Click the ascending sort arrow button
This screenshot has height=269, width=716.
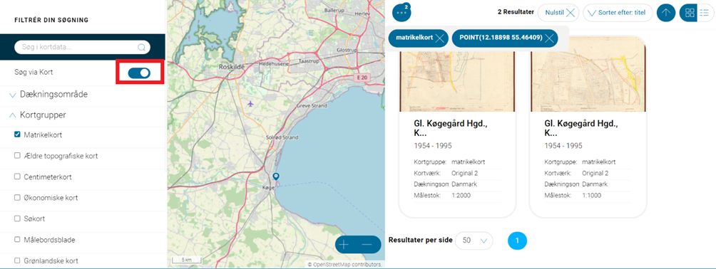666,13
